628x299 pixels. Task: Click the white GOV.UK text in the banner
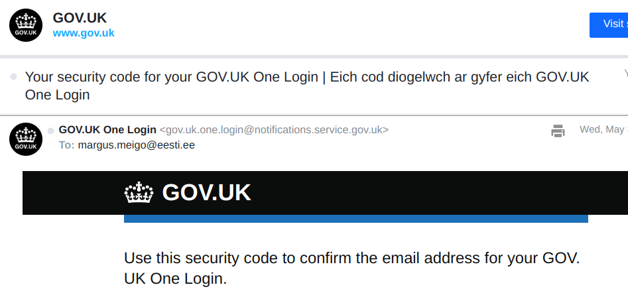pyautogui.click(x=206, y=193)
